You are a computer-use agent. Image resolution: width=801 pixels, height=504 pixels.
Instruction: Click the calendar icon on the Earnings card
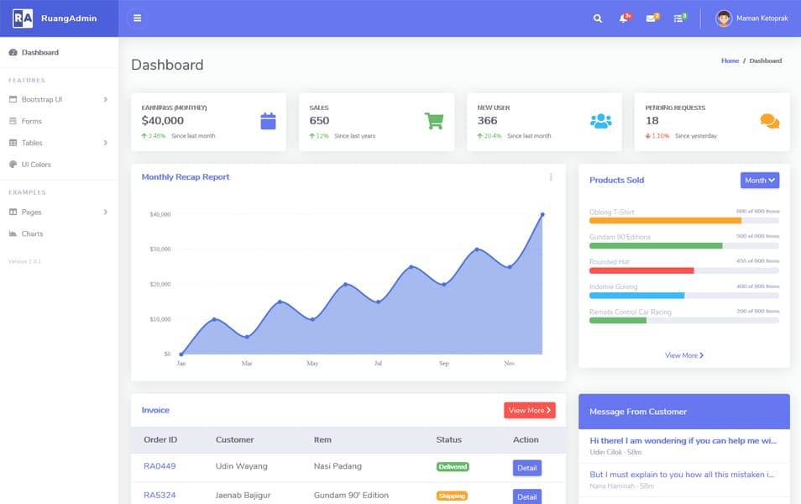[268, 119]
